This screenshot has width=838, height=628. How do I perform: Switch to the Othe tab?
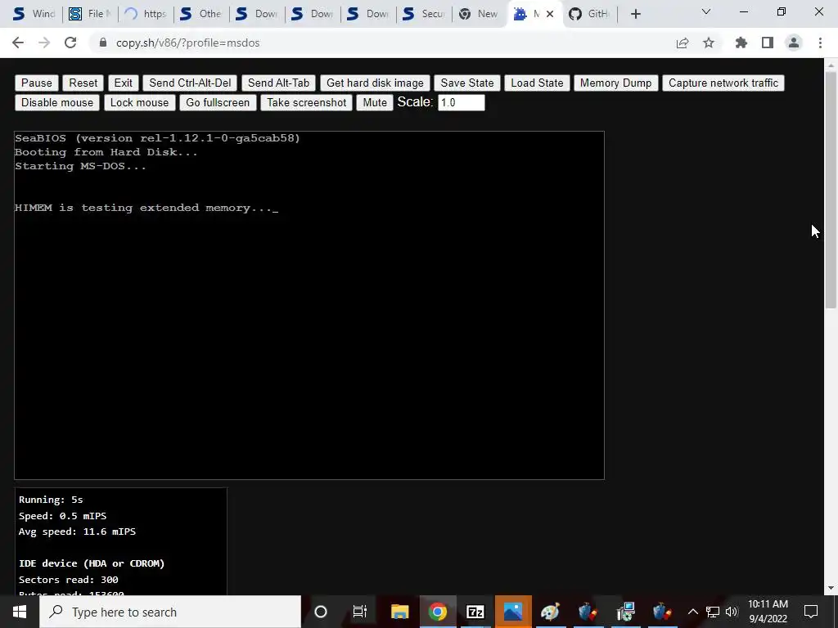201,14
